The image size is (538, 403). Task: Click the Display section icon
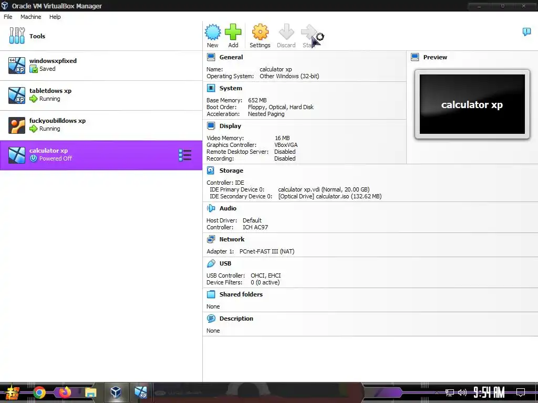(x=211, y=126)
